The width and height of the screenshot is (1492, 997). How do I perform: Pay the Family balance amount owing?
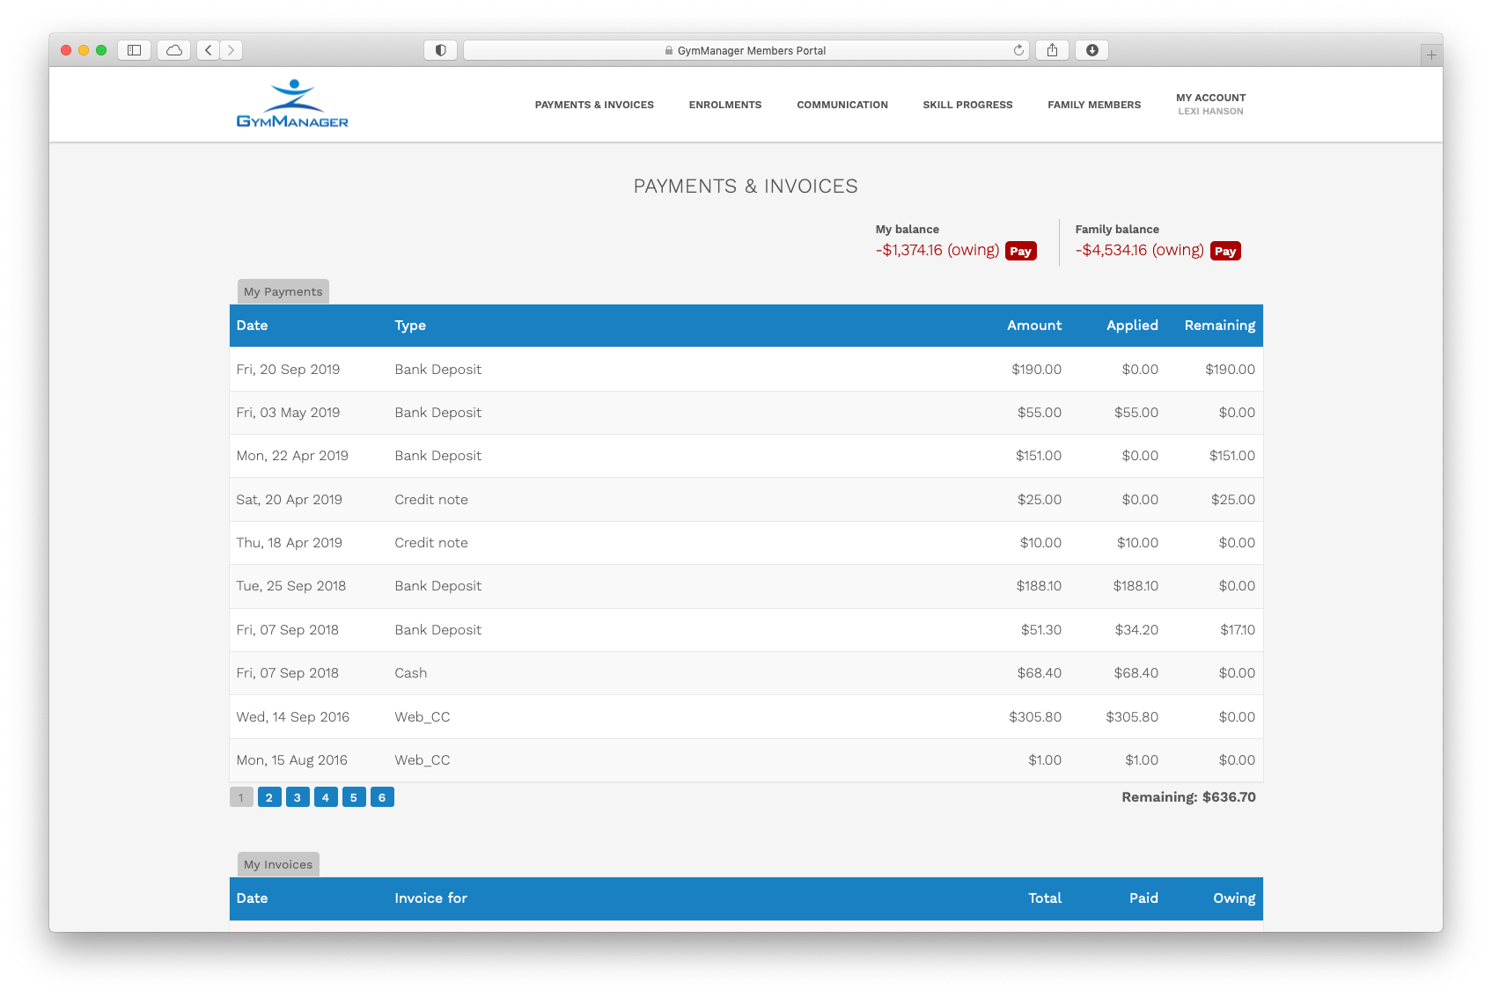[x=1225, y=251]
